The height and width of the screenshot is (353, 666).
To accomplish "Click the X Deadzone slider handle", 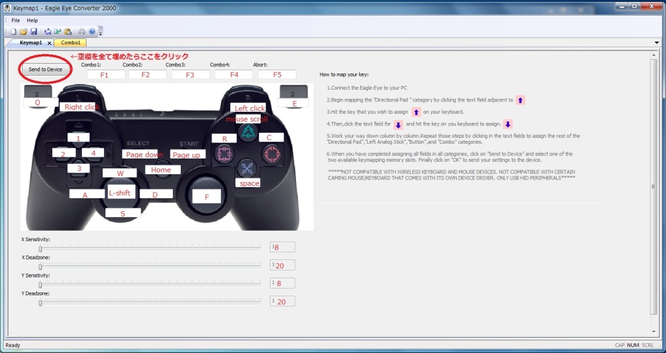I will pyautogui.click(x=40, y=267).
